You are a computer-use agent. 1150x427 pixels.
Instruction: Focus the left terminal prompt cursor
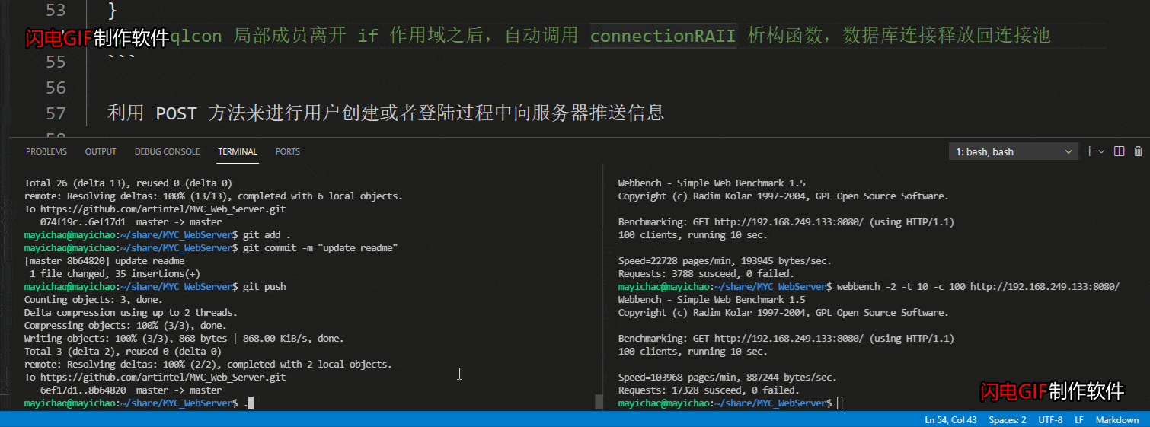251,403
